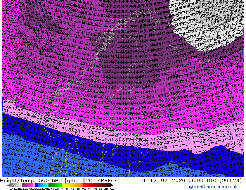
Task: Click the cyan legend swatch
Action: click(x=47, y=185)
